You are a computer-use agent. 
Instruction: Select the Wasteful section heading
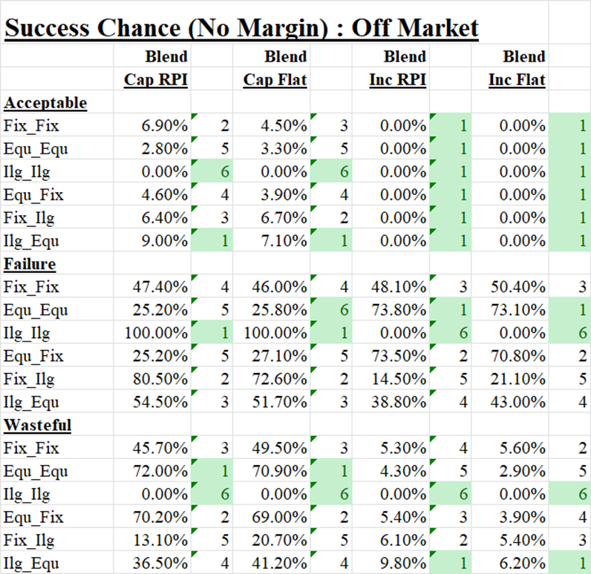[x=38, y=425]
